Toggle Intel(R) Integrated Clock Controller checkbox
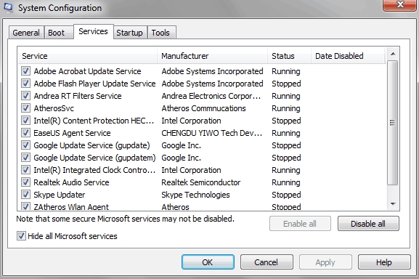Viewport: 419px width, 279px height. click(x=25, y=170)
